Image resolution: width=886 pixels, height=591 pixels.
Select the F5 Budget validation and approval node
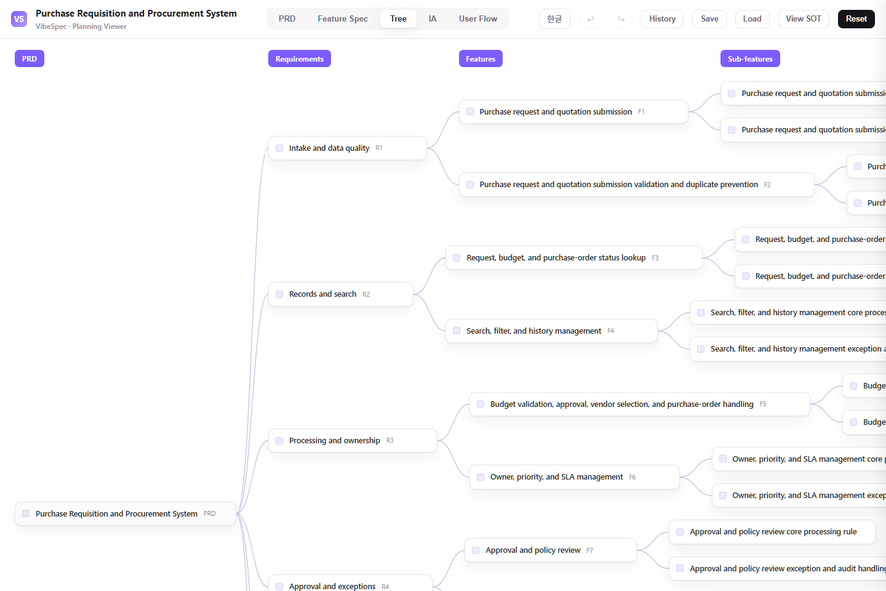(x=640, y=404)
